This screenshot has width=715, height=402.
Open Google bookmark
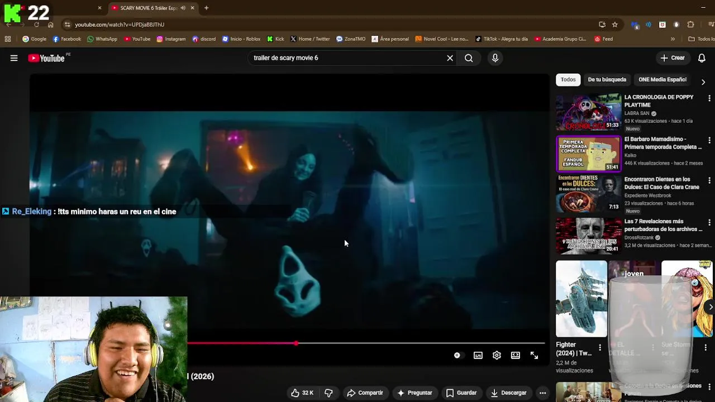(34, 39)
